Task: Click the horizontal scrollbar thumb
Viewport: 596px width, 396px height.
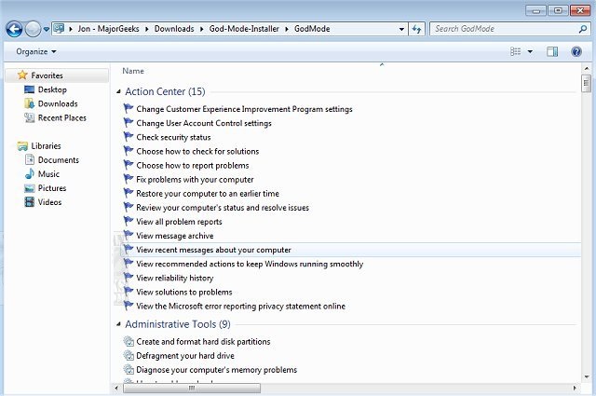Action: pos(192,388)
